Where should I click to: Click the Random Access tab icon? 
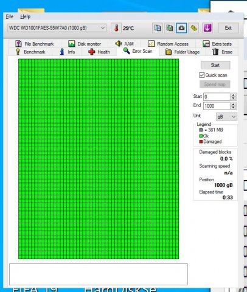pyautogui.click(x=151, y=44)
